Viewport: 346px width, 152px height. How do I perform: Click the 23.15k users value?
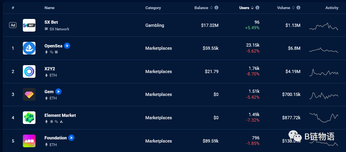253,45
